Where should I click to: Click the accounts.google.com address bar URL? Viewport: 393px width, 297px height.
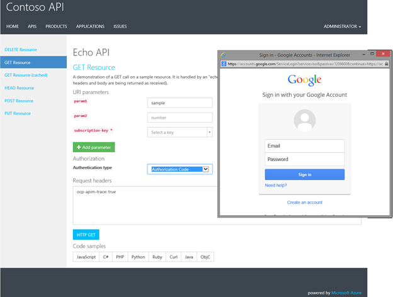[305, 64]
